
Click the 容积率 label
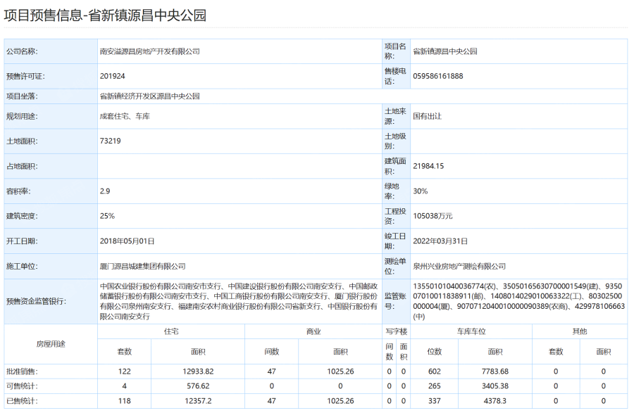[x=18, y=191]
